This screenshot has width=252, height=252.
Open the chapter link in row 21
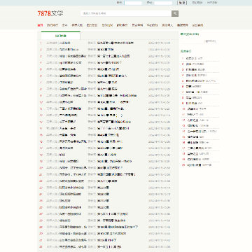[x=116, y=174]
